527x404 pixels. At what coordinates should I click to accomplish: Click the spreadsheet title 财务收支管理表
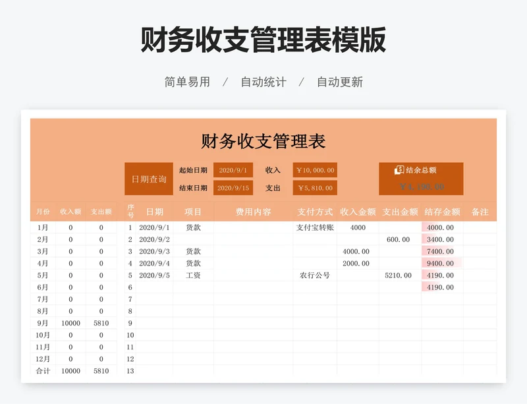pyautogui.click(x=263, y=141)
